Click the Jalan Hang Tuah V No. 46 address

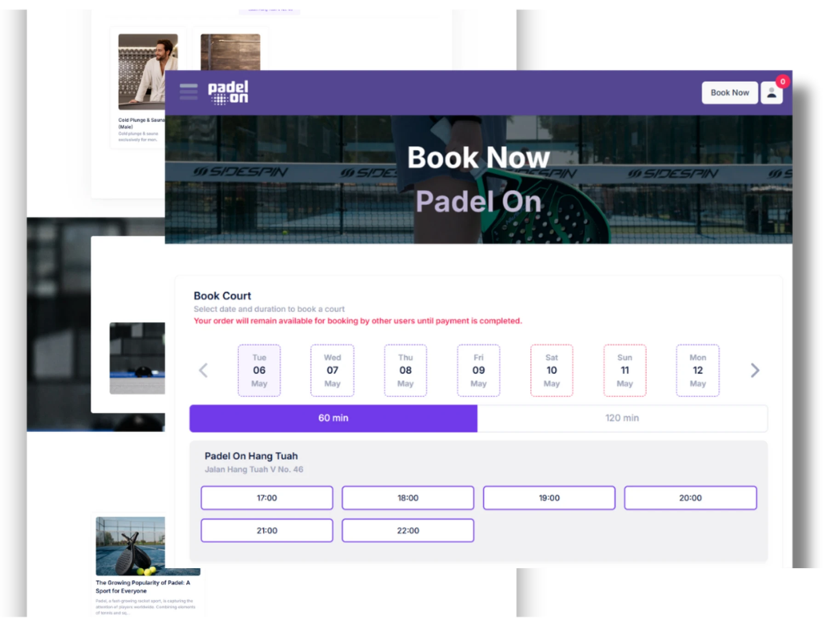point(254,469)
